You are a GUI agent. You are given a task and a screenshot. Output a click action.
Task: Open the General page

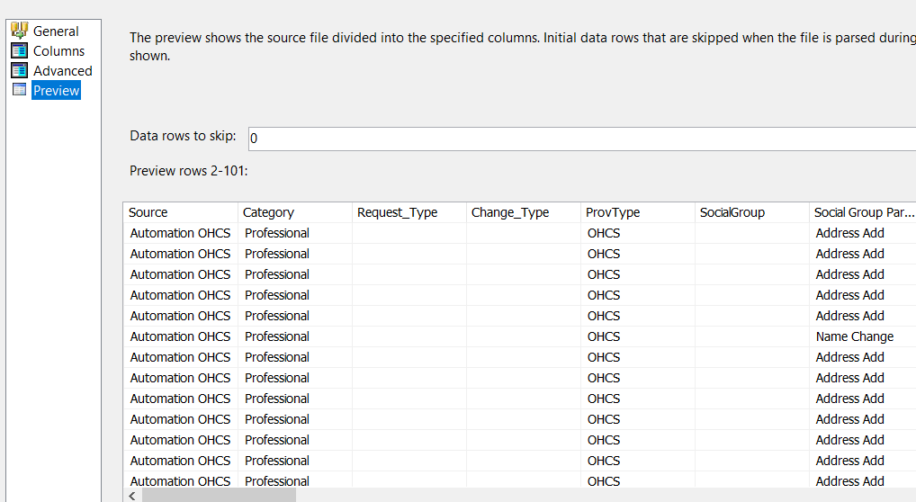click(x=56, y=31)
